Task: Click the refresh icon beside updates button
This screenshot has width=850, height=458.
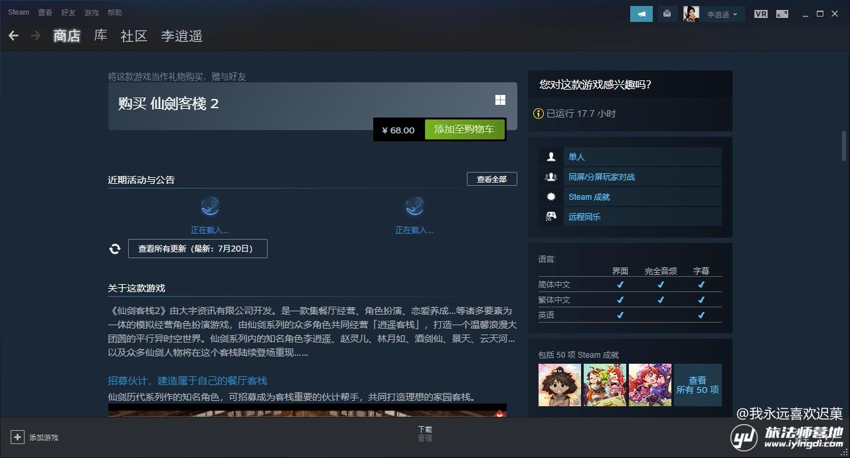Action: (x=115, y=249)
